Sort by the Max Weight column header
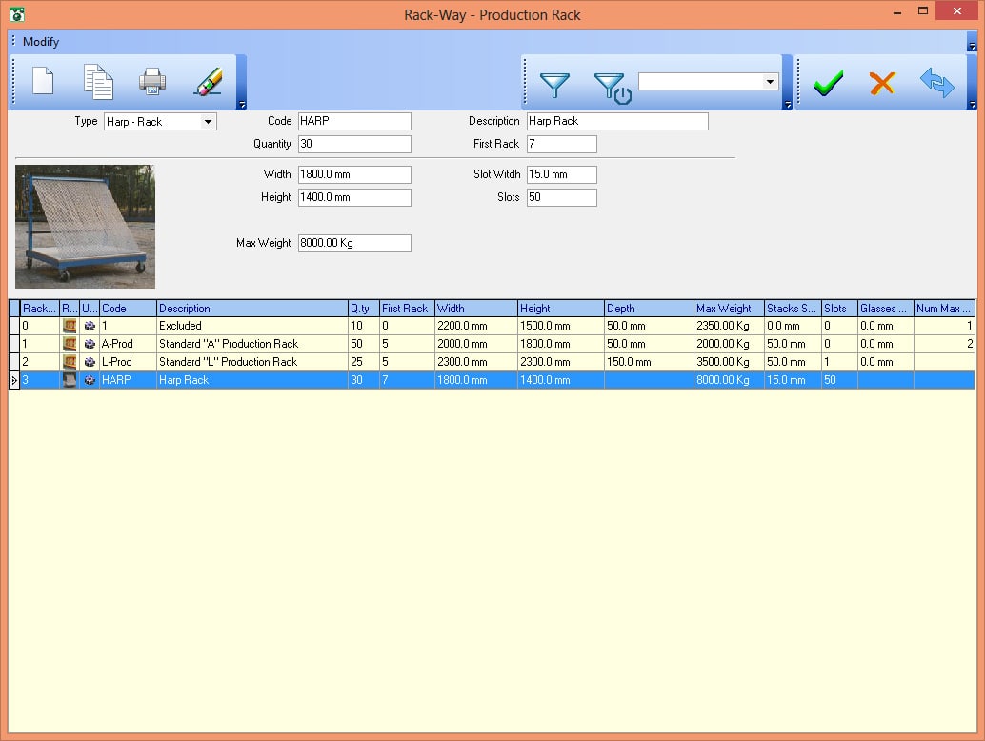Screen dimensions: 985x741 pos(729,309)
